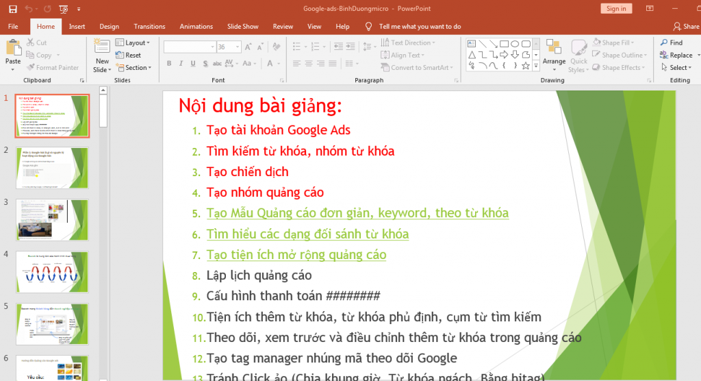The height and width of the screenshot is (381, 701).
Task: Switch to Insert tab
Action: click(77, 27)
